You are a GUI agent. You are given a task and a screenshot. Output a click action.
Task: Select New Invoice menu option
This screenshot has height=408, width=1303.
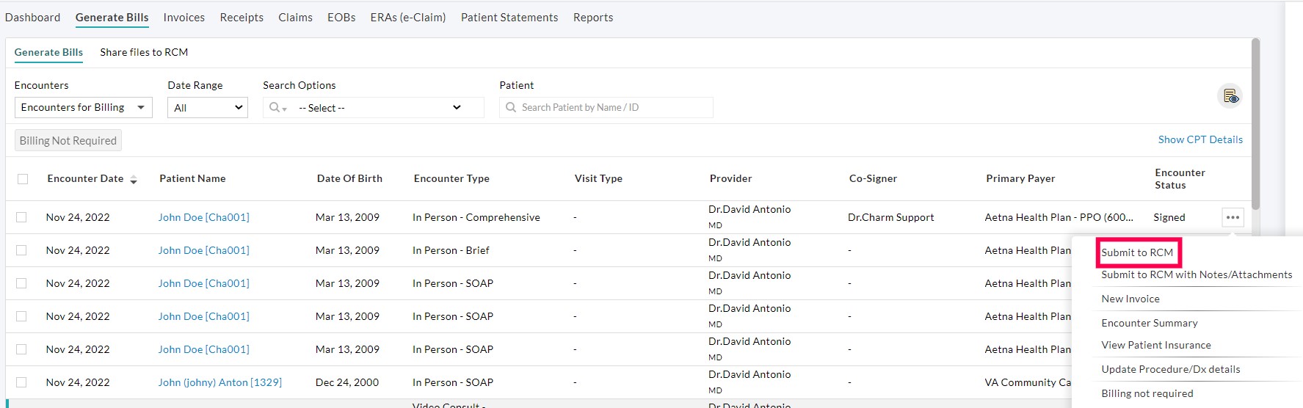click(x=1130, y=299)
